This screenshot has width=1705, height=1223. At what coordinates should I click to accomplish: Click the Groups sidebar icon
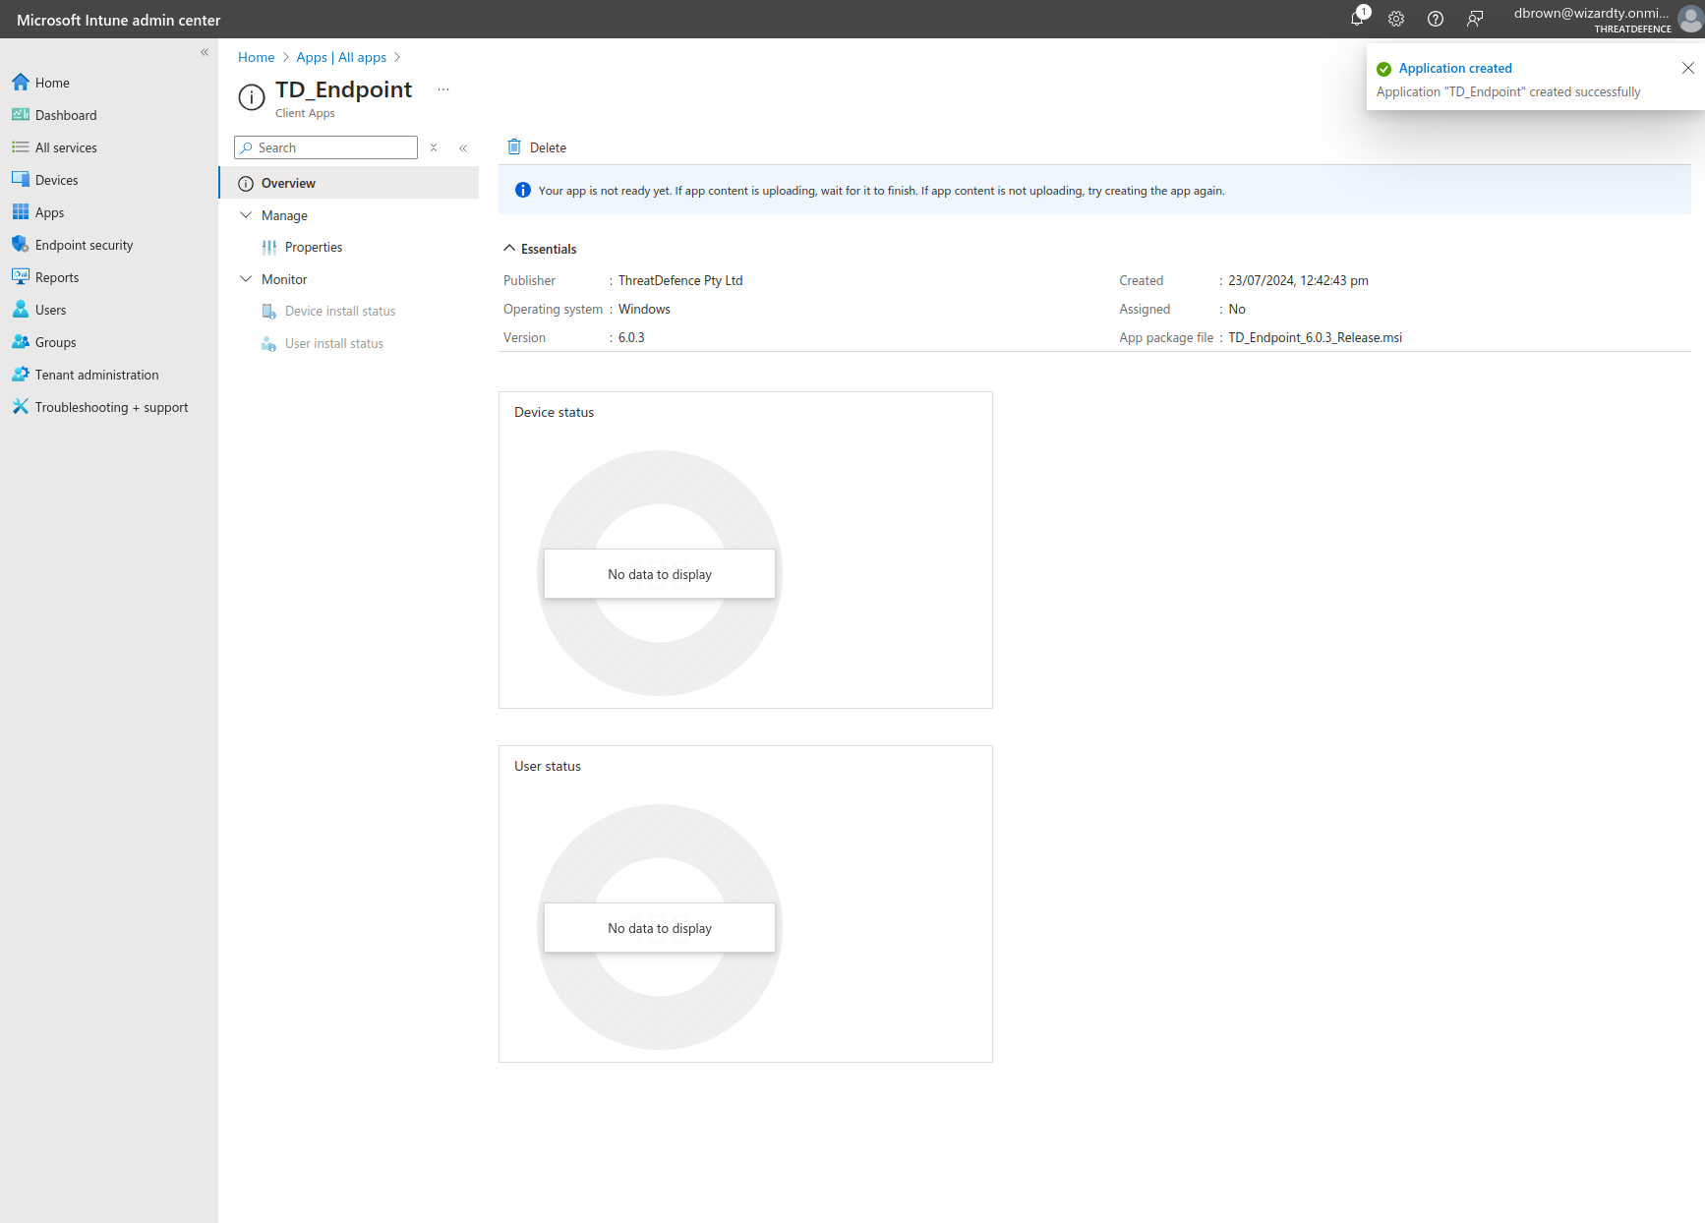pos(21,342)
